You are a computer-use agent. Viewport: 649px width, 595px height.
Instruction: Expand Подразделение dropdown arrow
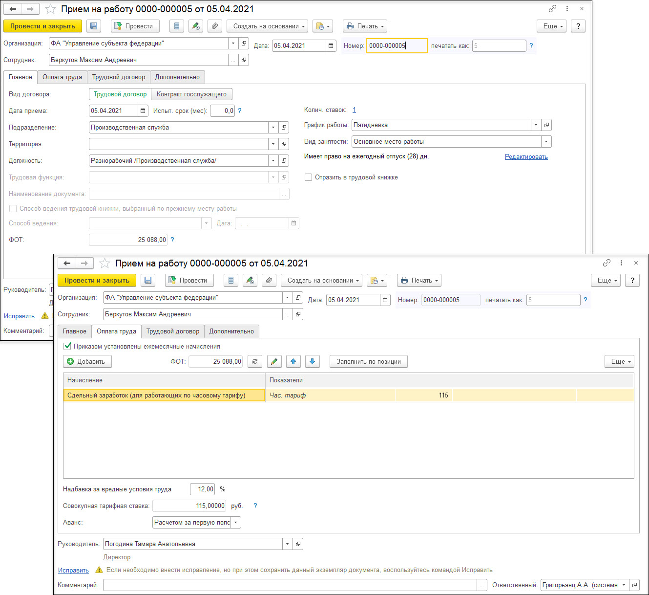tap(273, 127)
